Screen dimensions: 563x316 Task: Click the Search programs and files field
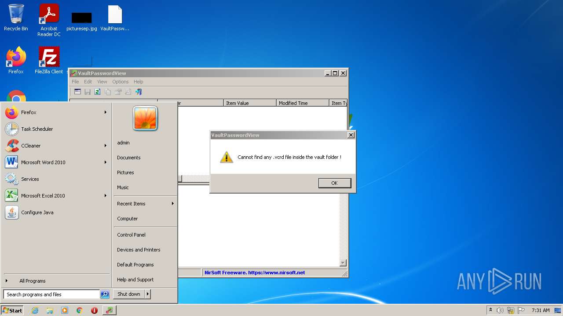(51, 294)
